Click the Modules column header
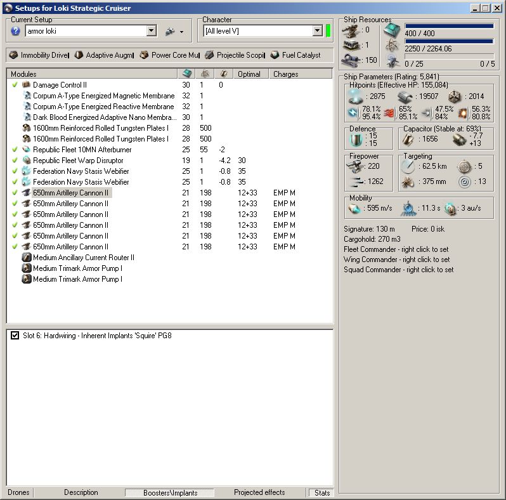Viewport: 506px width, 500px height. pos(93,74)
